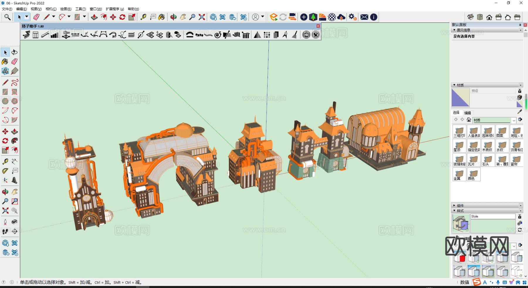The width and height of the screenshot is (528, 288).
Task: Activate the material sample eyedropper
Action: tap(519, 112)
